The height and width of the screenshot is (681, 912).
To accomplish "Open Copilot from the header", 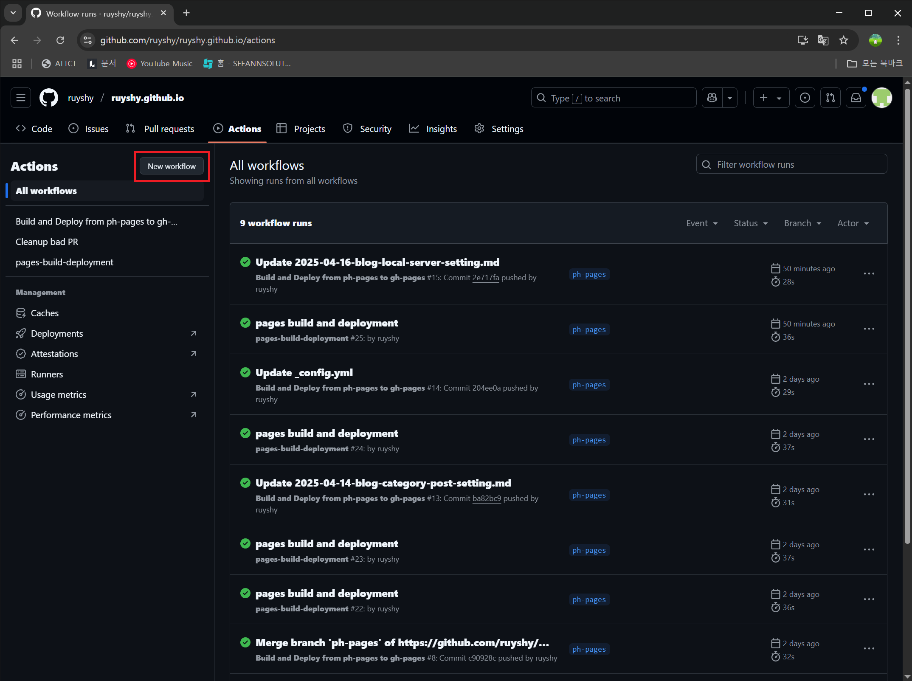I will 712,98.
